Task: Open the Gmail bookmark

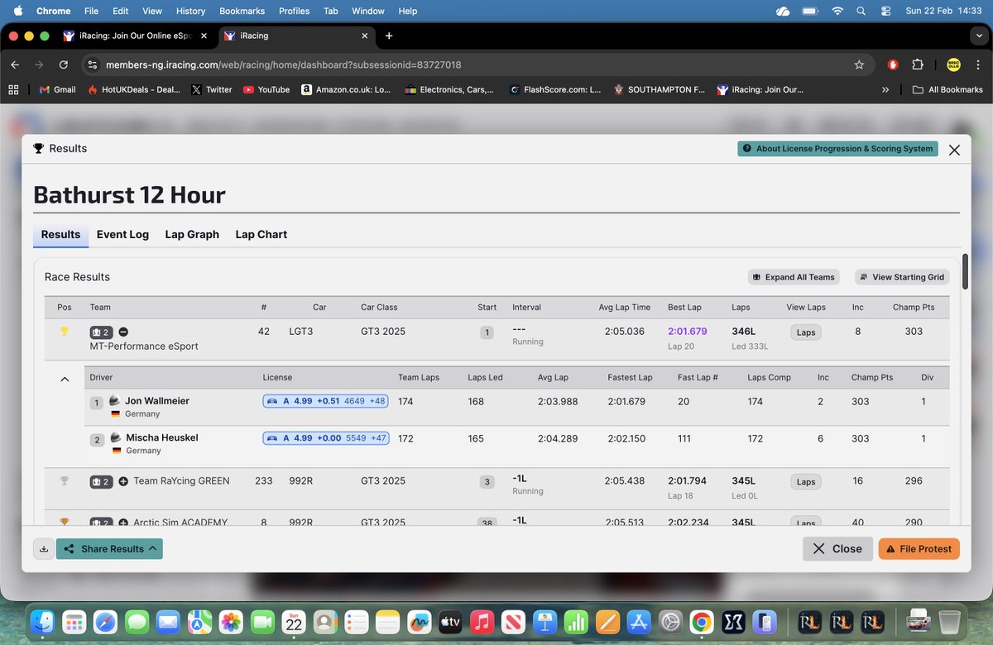Action: [x=56, y=89]
